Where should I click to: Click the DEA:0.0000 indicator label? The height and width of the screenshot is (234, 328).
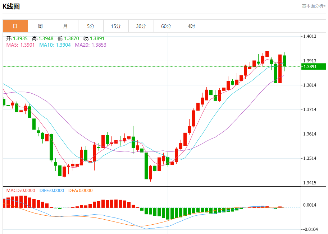[x=80, y=190]
